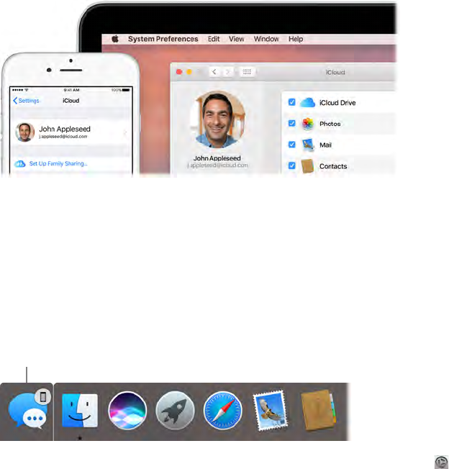The height and width of the screenshot is (469, 449).
Task: Click the Photos flower icon
Action: 307,124
